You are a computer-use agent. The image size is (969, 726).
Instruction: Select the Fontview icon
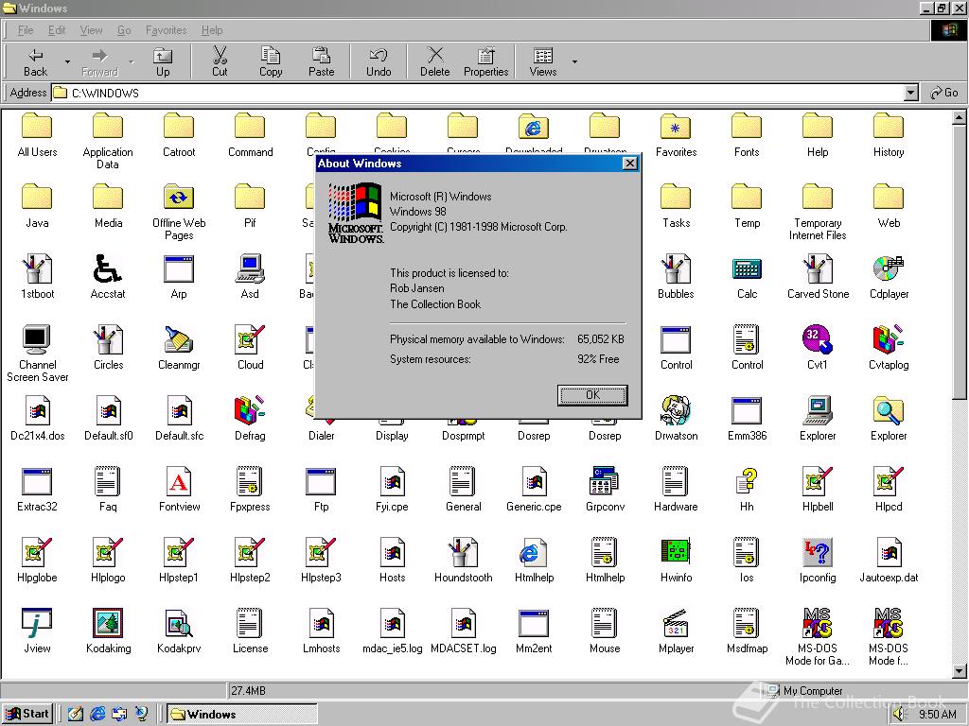179,481
